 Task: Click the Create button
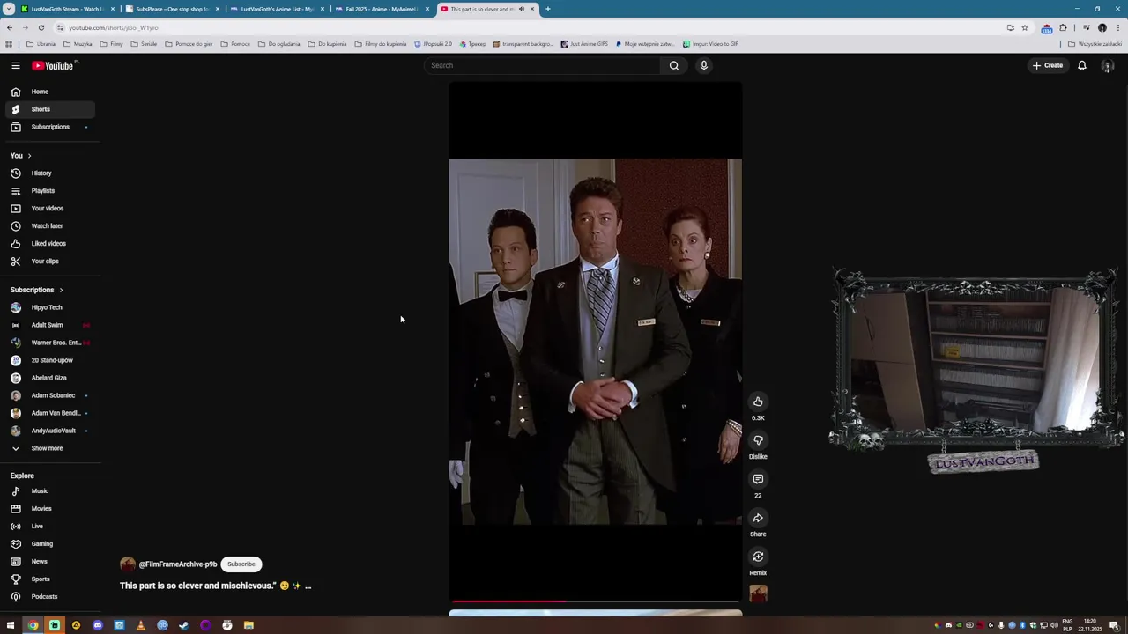pyautogui.click(x=1048, y=65)
